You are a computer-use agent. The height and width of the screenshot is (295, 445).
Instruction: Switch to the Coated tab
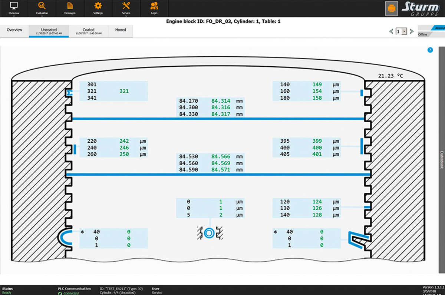point(89,31)
